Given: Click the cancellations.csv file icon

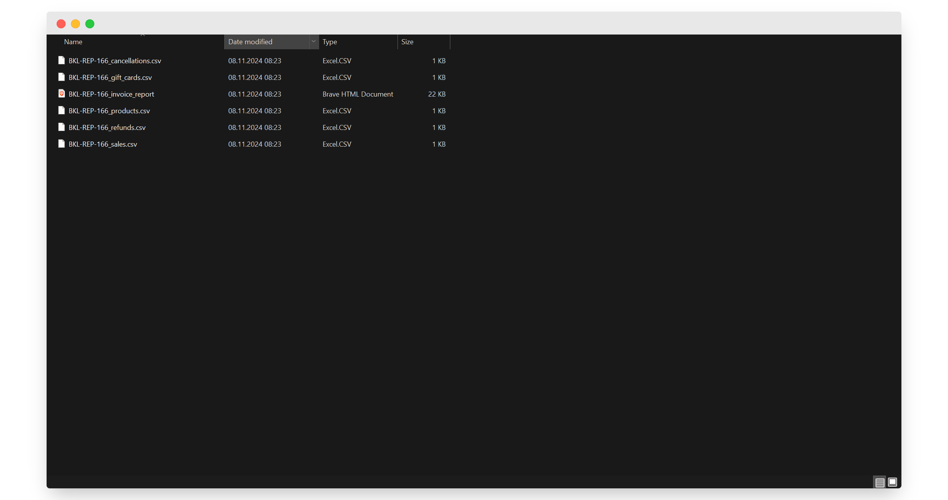Looking at the screenshot, I should click(x=61, y=61).
